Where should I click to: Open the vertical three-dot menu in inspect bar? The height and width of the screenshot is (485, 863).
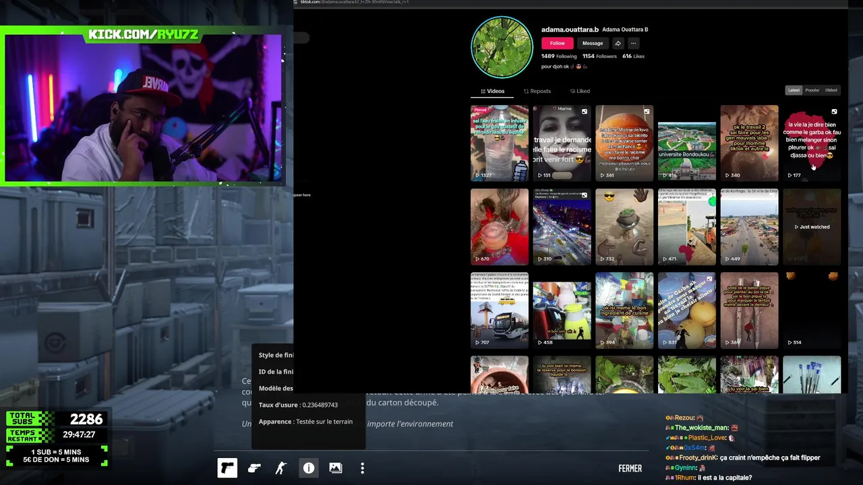click(362, 468)
